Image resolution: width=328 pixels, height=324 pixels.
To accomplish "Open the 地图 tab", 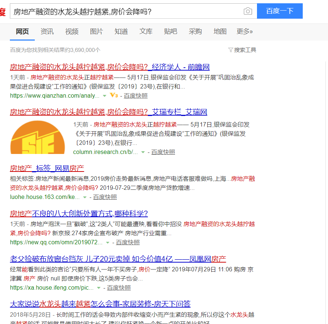I will coord(220,31).
